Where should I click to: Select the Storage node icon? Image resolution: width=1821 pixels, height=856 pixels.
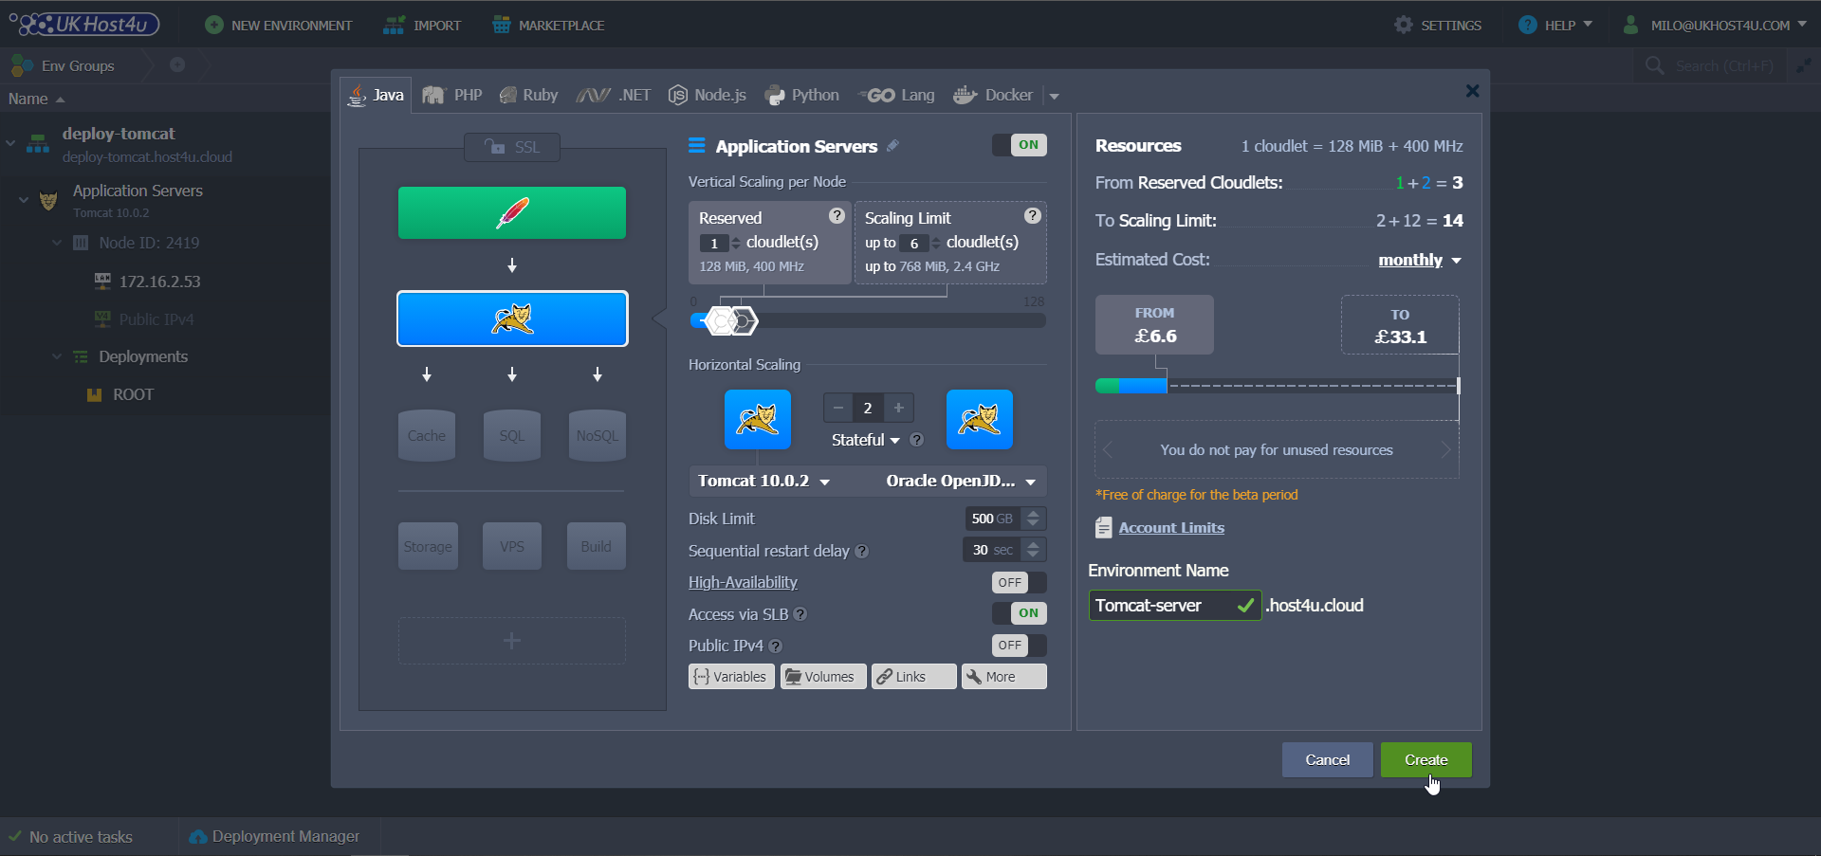427,545
